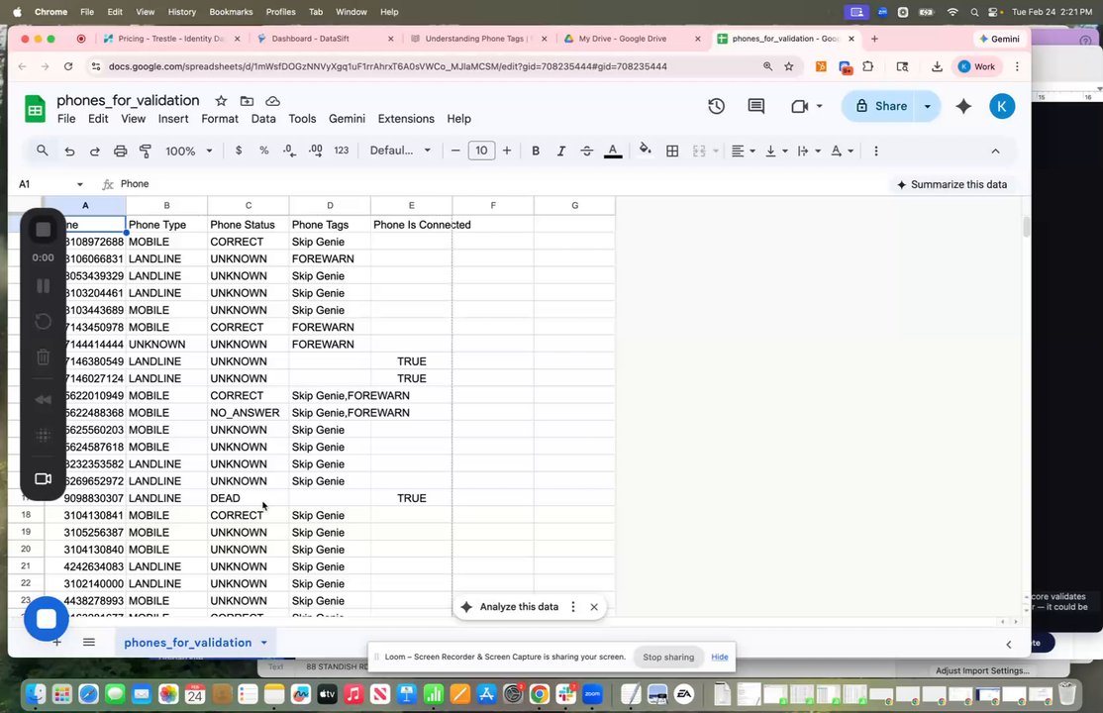Open the borders tool
The width and height of the screenshot is (1103, 713).
(672, 151)
